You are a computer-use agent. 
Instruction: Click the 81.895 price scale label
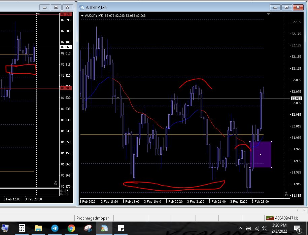[296, 195]
